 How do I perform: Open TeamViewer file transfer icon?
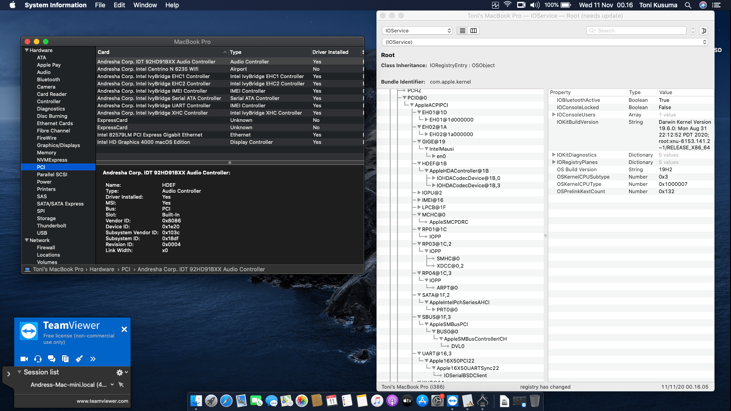[x=65, y=359]
